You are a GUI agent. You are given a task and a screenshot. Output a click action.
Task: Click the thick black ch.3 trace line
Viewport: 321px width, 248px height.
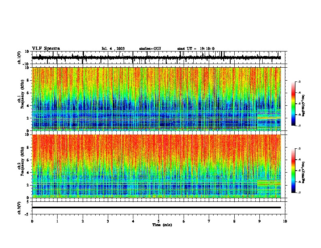(x=156, y=207)
